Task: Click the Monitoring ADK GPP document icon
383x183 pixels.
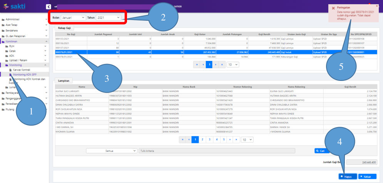Action: pos(10,74)
